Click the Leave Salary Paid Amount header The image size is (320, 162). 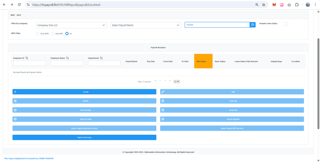(246, 61)
